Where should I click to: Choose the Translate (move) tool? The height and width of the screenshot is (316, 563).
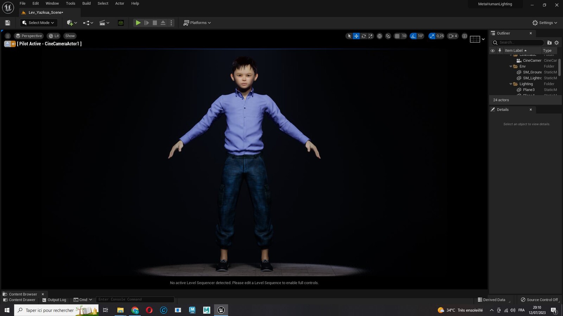click(x=356, y=36)
